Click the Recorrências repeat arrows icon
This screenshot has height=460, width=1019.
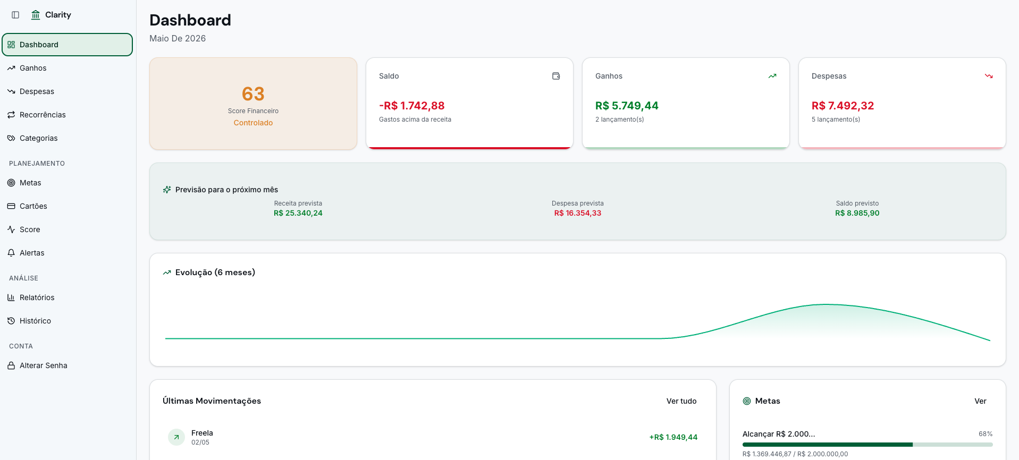click(x=11, y=115)
